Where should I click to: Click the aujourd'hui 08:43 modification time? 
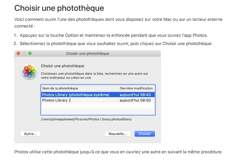point(135,95)
